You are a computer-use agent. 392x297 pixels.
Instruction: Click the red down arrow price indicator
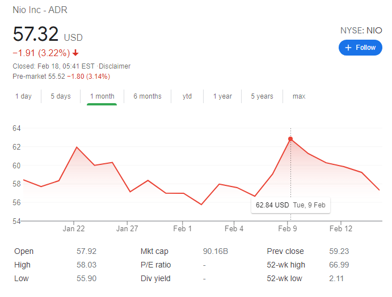point(75,53)
